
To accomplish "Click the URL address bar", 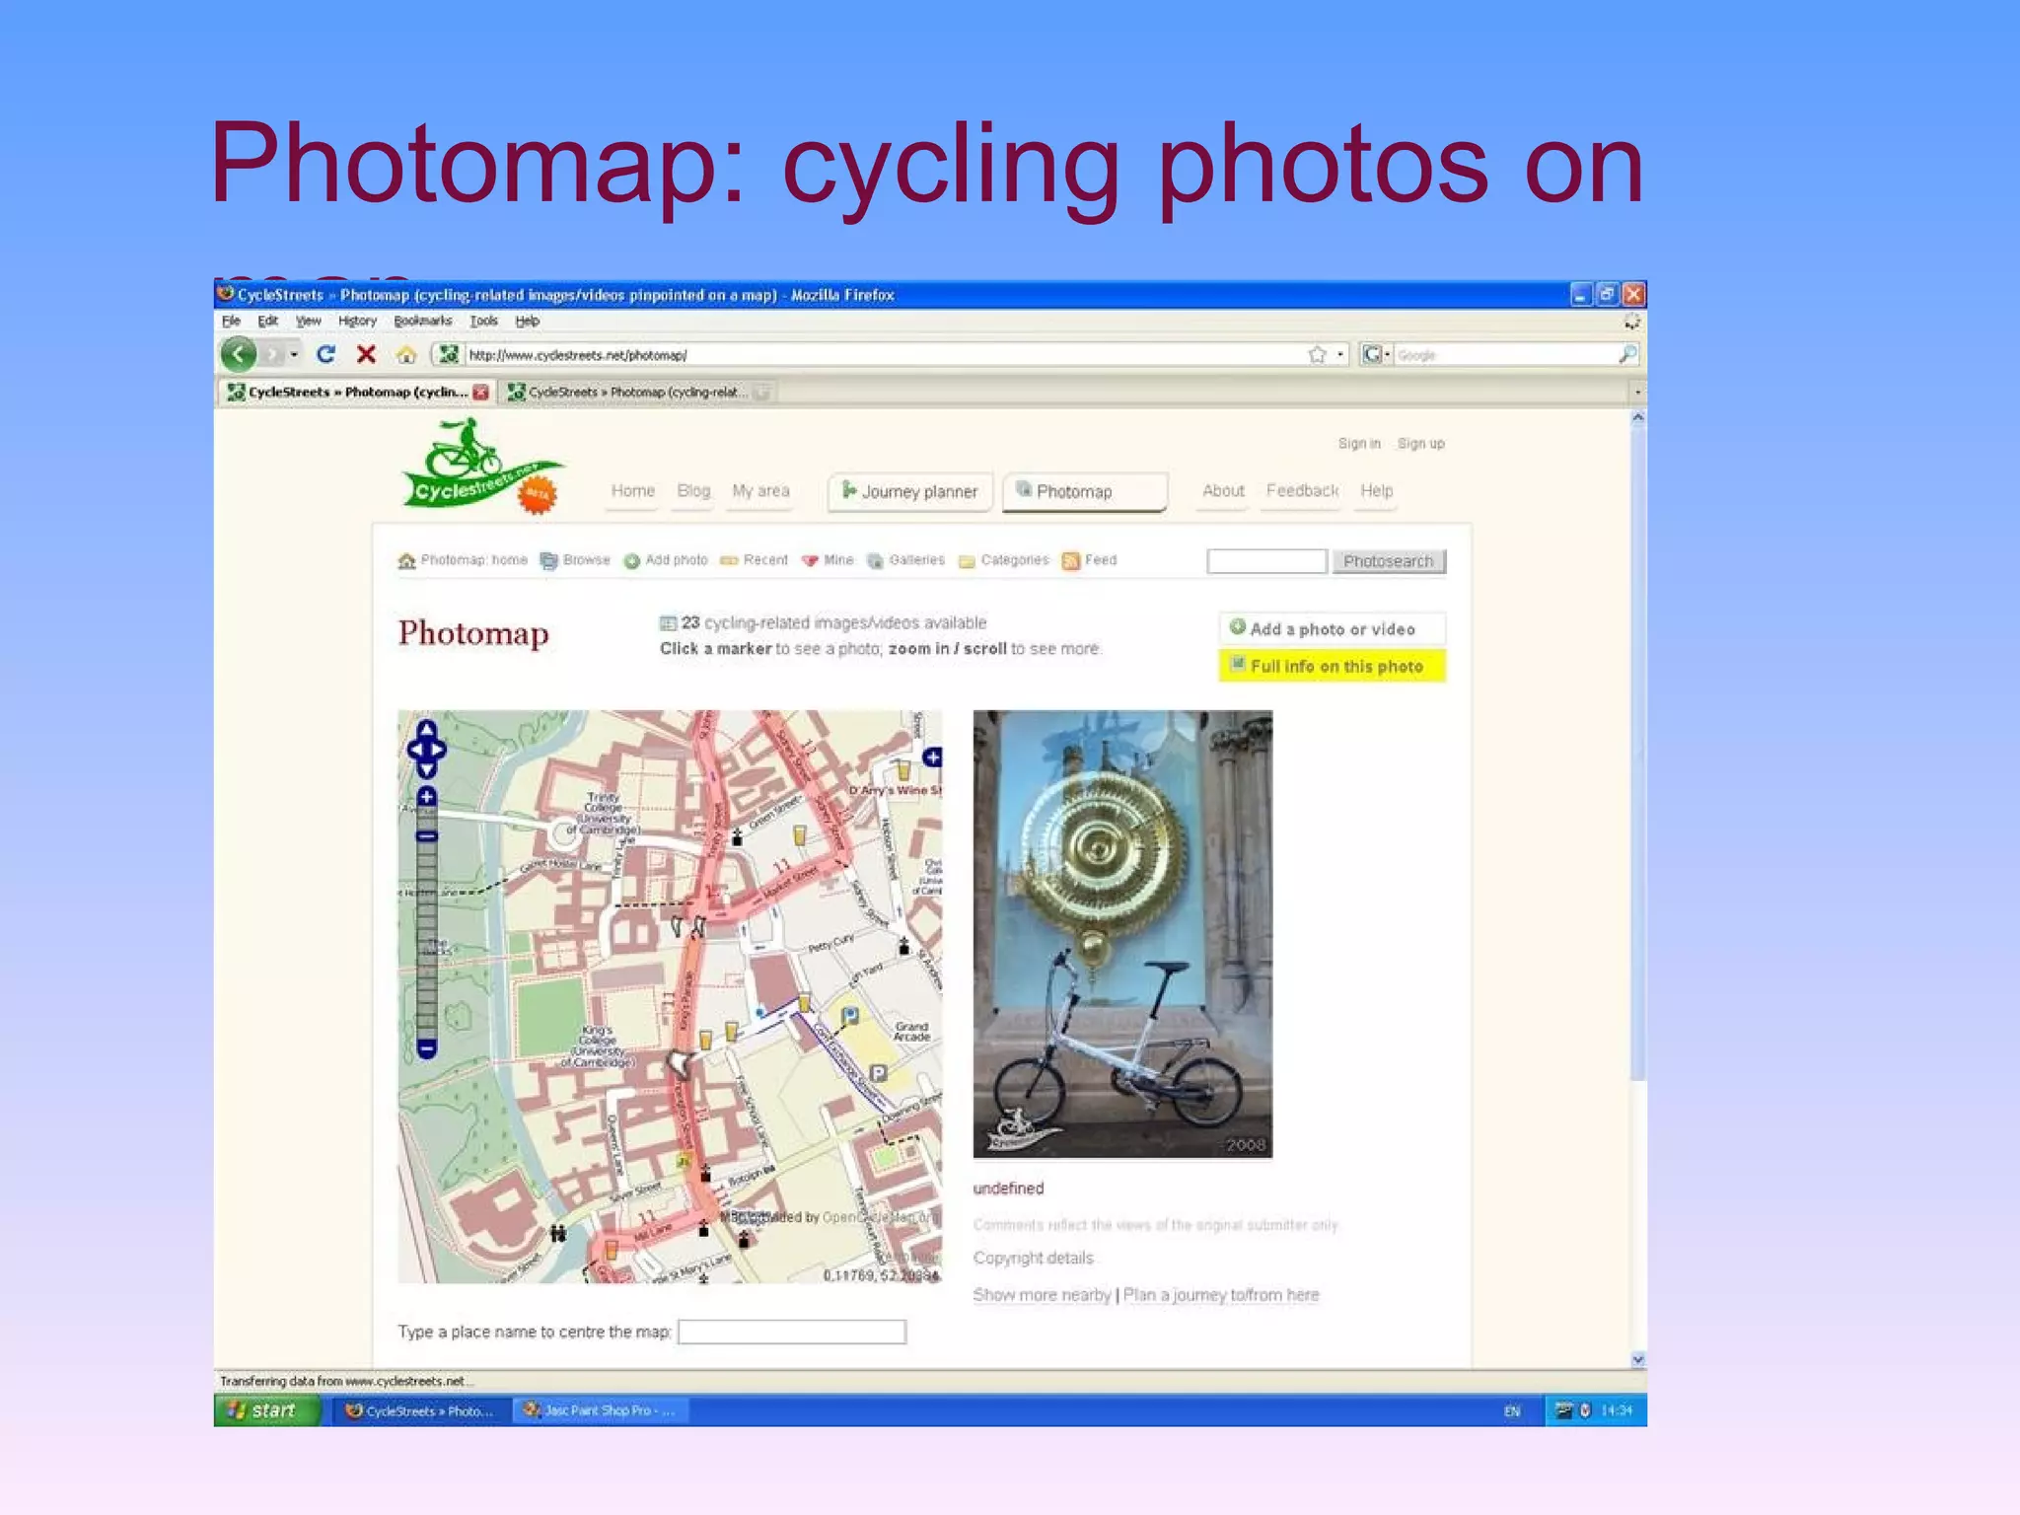I will click(883, 355).
